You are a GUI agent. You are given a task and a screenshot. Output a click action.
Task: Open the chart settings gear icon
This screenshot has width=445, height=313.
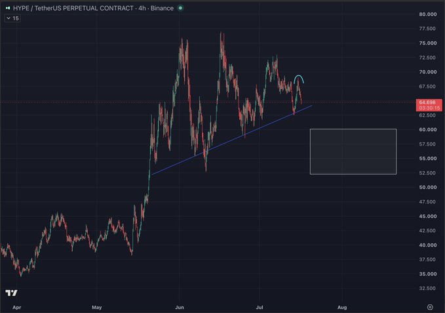pyautogui.click(x=430, y=307)
